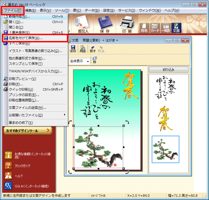Select the pine tree thumbnail
Screen dimensions: 209x200
tap(165, 149)
